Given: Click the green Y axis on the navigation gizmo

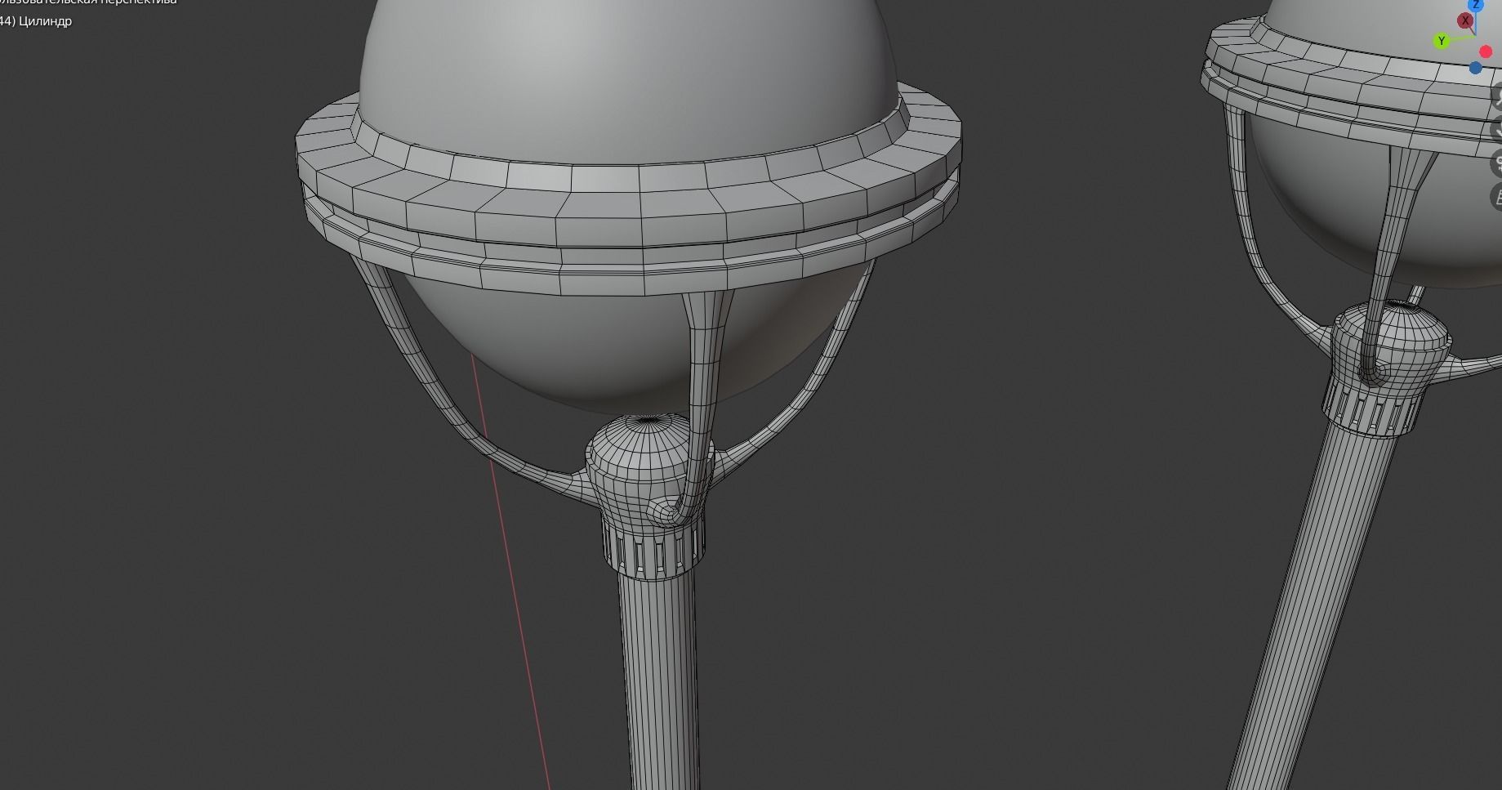Looking at the screenshot, I should click(x=1442, y=41).
